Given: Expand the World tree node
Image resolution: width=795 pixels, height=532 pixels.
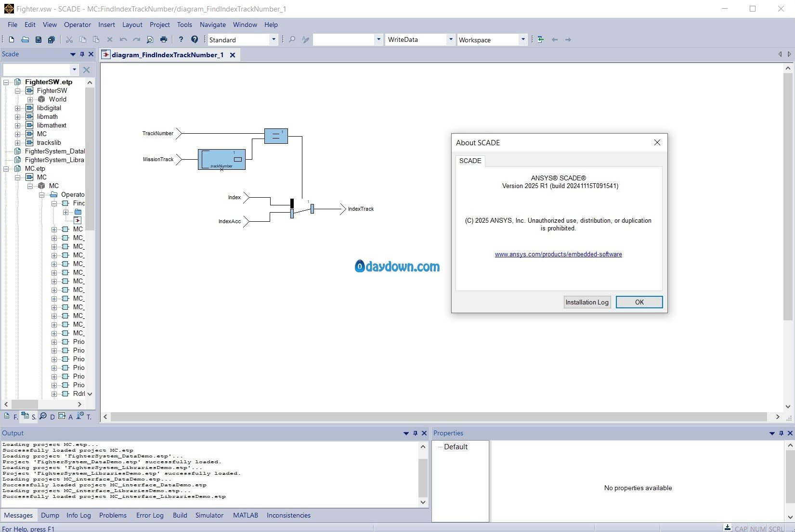Looking at the screenshot, I should click(30, 100).
